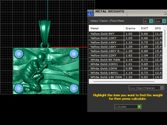The height and width of the screenshot is (125, 167).
Task: Click the Metal Weights scale icon
Action: tap(90, 13)
